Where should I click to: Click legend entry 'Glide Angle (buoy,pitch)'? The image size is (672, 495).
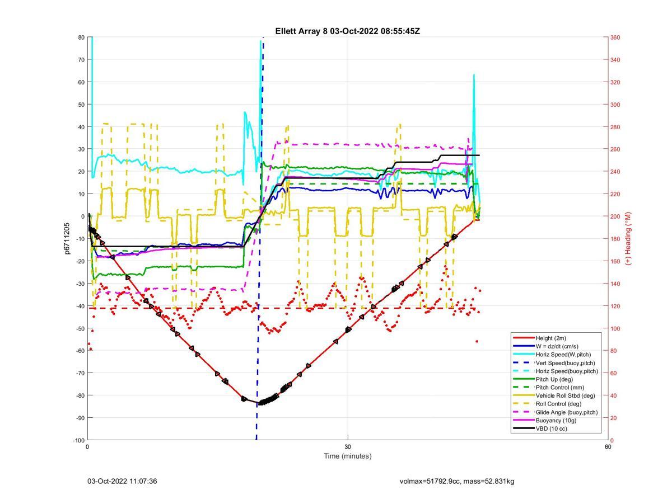tap(567, 412)
